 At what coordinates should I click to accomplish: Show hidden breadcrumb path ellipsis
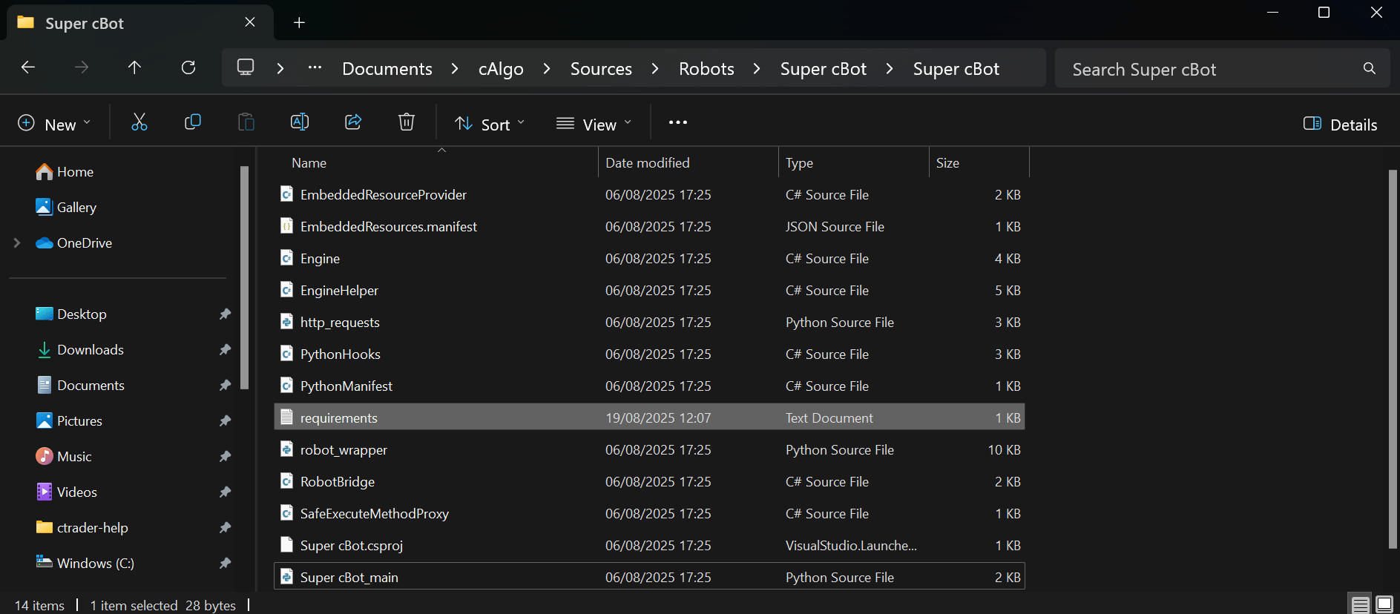pos(315,67)
